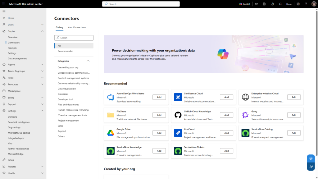Open Org settings page

[14, 127]
